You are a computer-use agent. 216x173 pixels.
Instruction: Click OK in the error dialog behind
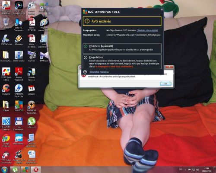(165, 83)
